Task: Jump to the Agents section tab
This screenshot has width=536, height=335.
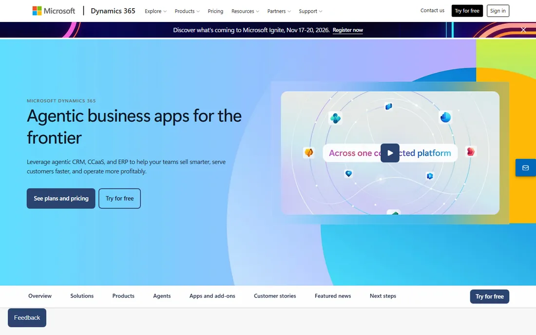Action: pos(162,296)
